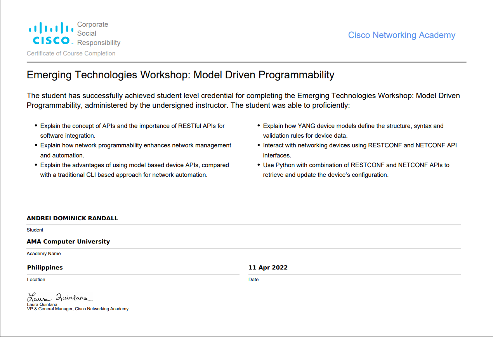Select the date 11 Apr 2022
Viewport: 493px width, 337px height.
pos(268,268)
